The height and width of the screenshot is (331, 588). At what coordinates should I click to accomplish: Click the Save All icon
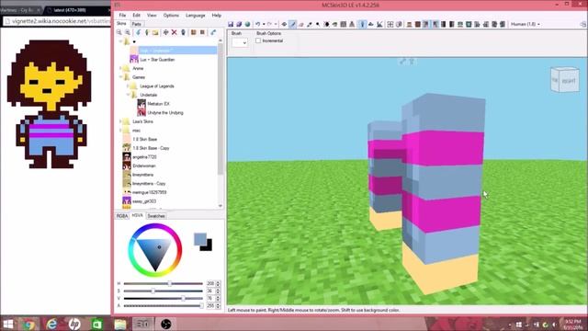(239, 24)
